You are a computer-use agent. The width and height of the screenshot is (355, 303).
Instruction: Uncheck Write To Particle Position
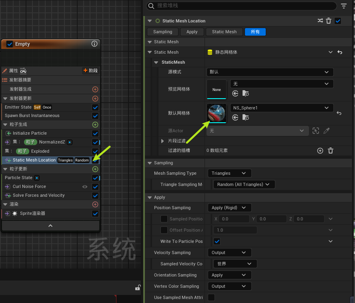click(x=217, y=241)
